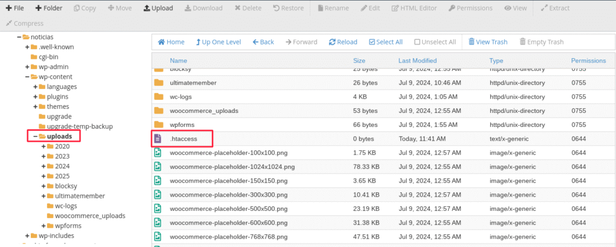
Task: Select woocommerce-placeholder-768x768.png file name
Action: pyautogui.click(x=229, y=237)
